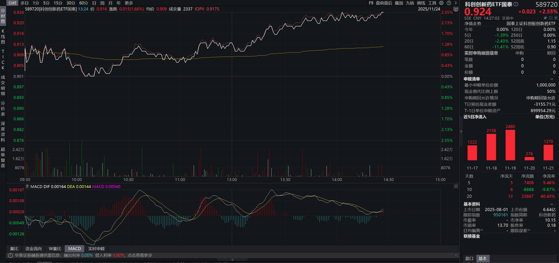Expand the 更多 time period options
559x263 pixels.
click(x=129, y=3)
